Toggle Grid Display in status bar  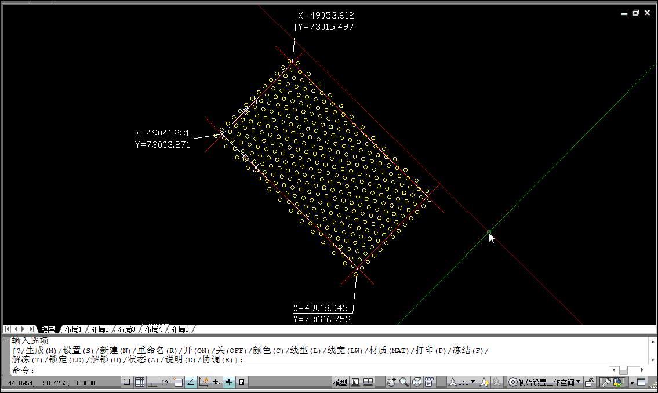coord(140,382)
